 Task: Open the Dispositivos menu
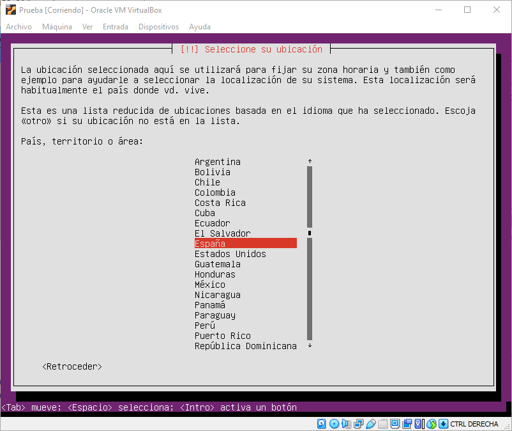[158, 27]
